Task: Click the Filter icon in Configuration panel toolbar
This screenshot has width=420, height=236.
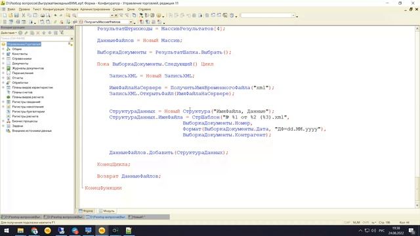Action: pos(61,33)
